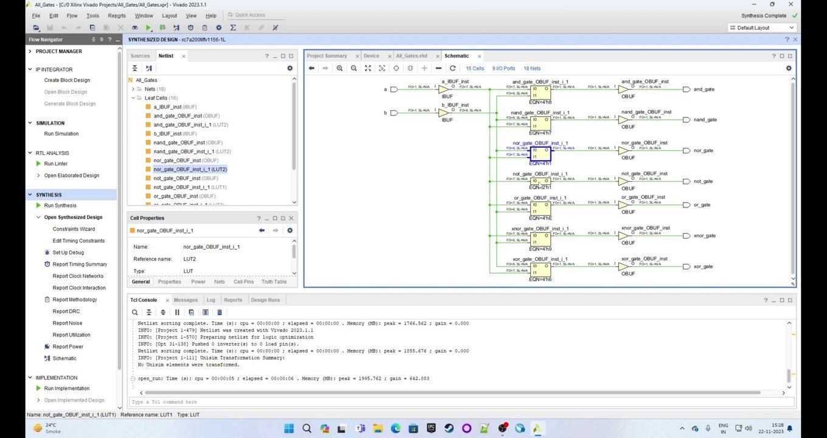
Task: Collapse the Leaf Cells (16) node
Action: (133, 98)
